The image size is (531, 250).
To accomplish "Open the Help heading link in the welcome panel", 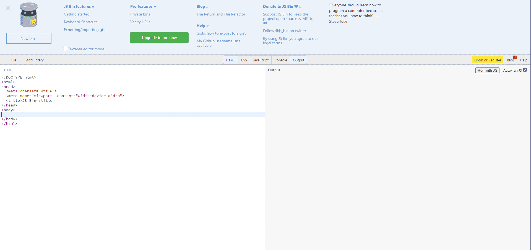I will (x=203, y=25).
